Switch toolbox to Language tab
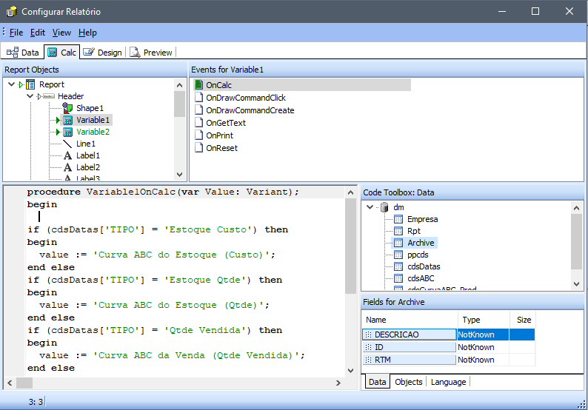The width and height of the screenshot is (588, 410). [448, 382]
